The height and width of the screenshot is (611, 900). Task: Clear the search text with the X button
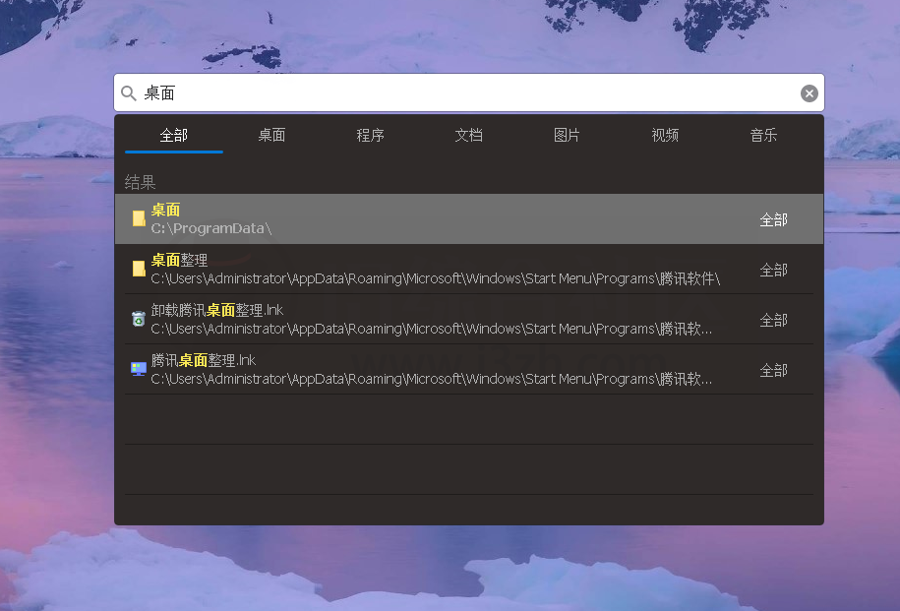[x=810, y=93]
